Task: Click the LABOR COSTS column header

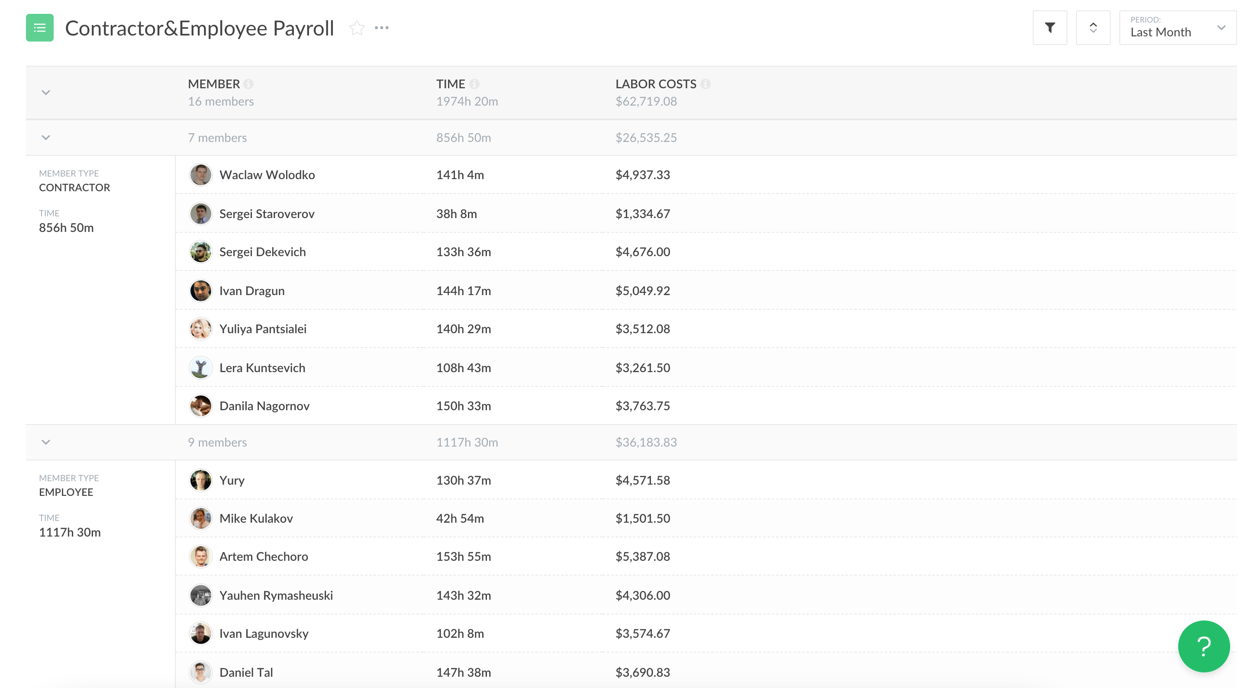Action: pyautogui.click(x=655, y=84)
